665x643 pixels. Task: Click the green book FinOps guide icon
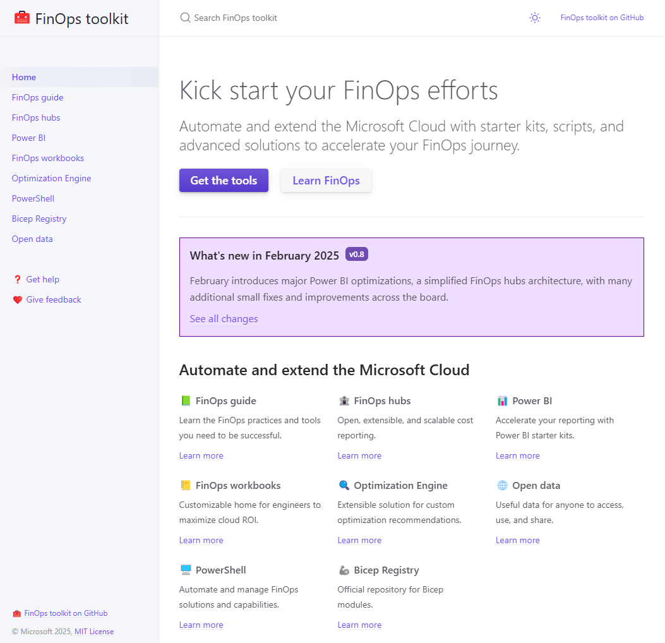click(186, 401)
